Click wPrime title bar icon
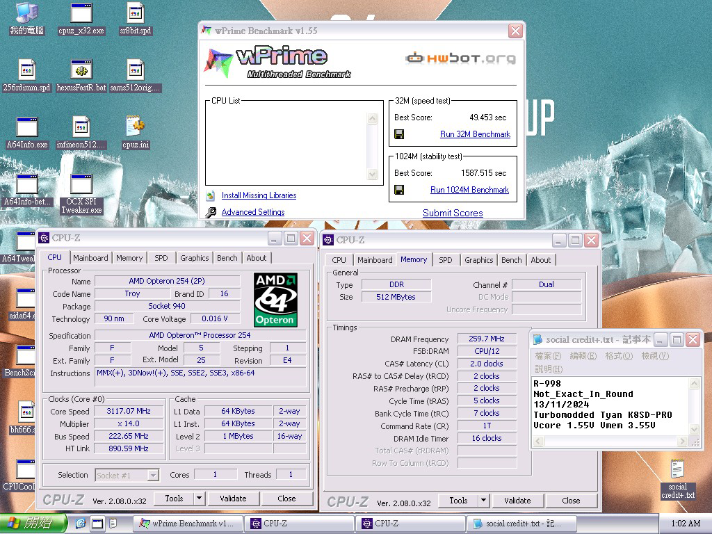712x534 pixels. [207, 31]
